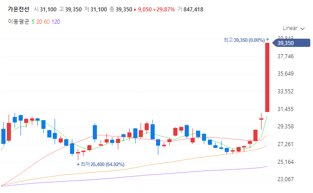Select the 5-day moving average label
This screenshot has width=313, height=193.
33,22
